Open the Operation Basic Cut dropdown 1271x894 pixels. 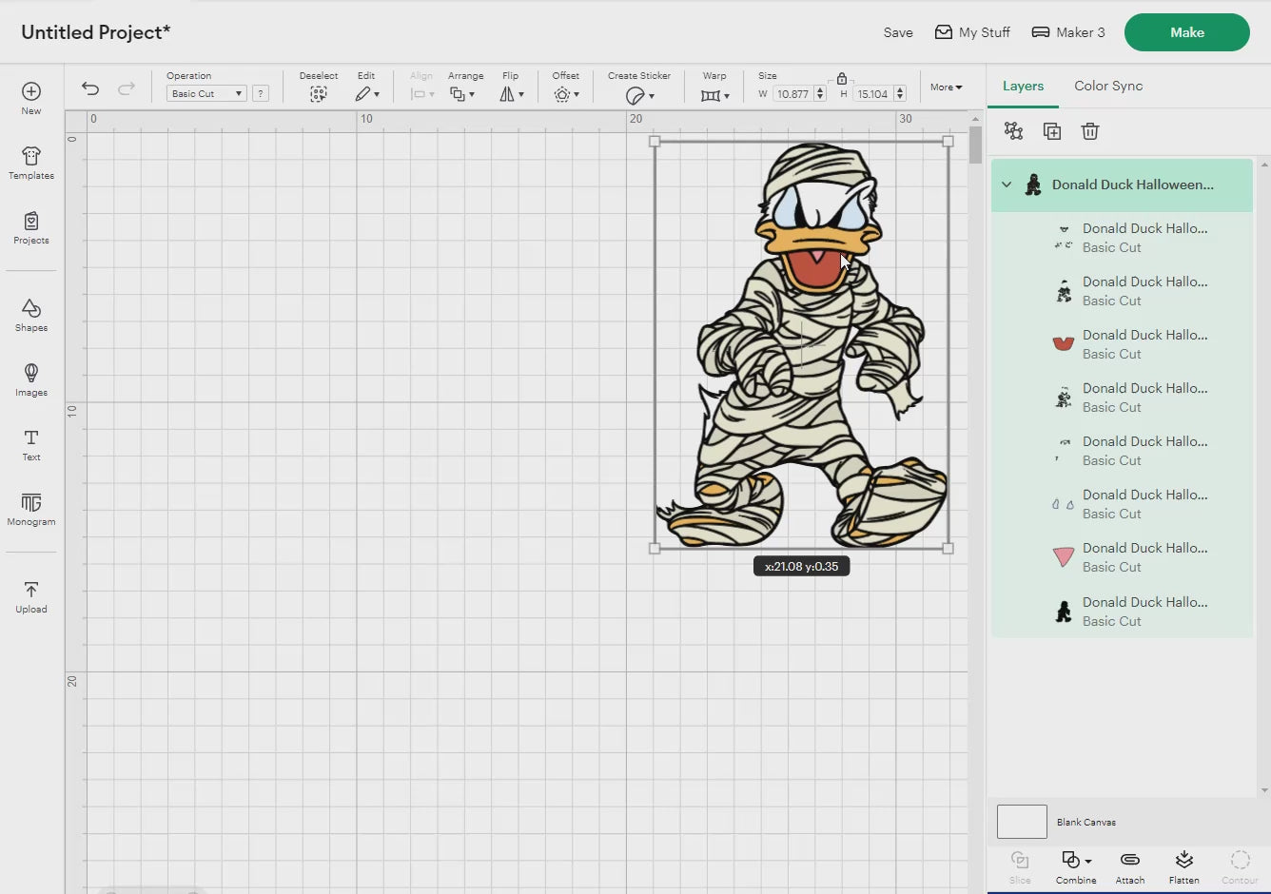click(206, 93)
